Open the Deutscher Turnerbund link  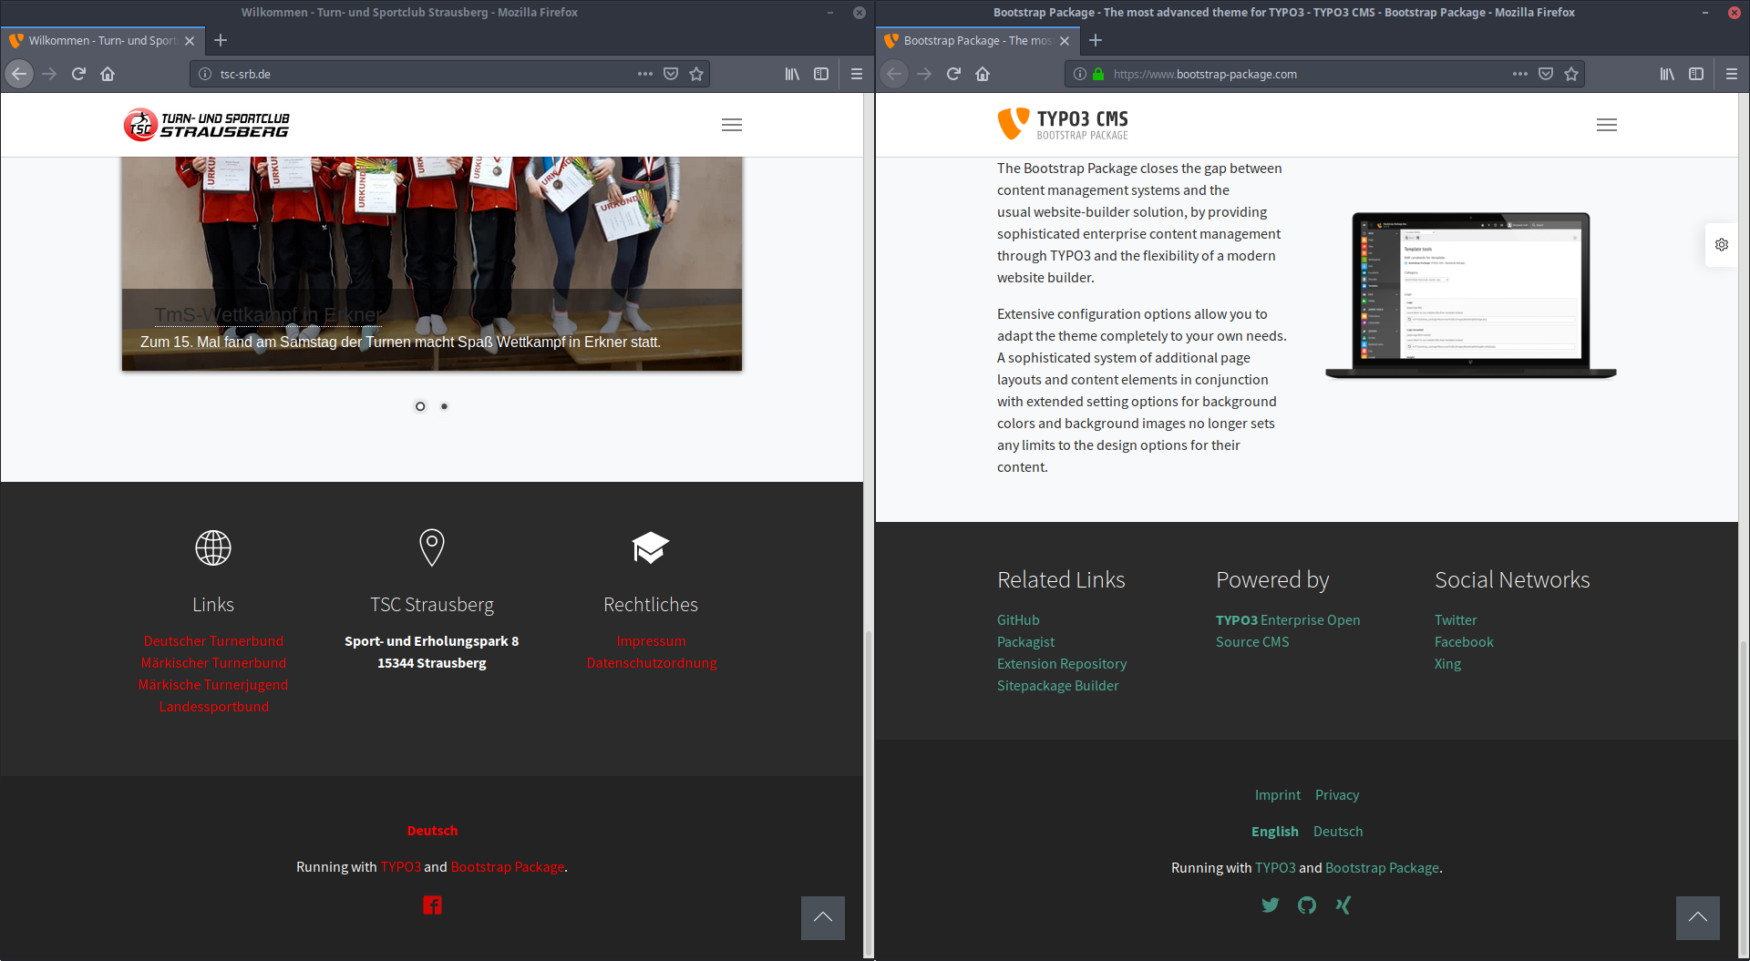(213, 640)
